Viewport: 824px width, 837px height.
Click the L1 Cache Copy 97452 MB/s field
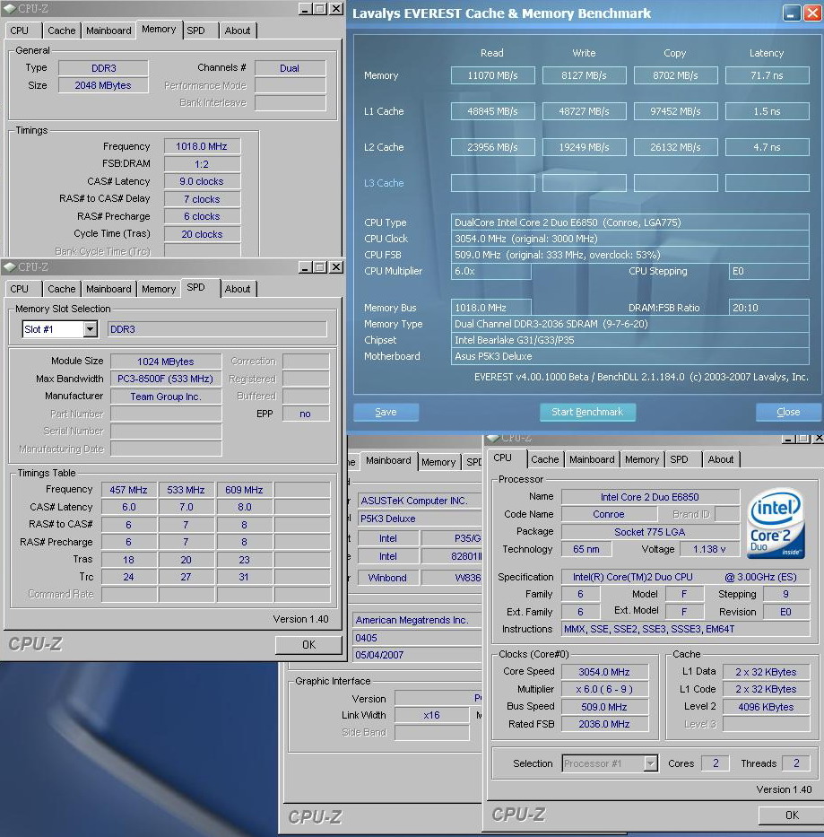(x=675, y=111)
